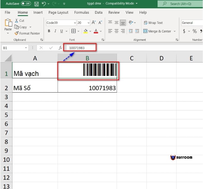Open Customize Quick Access Toolbar menu
Image resolution: width=203 pixels, height=189 pixels.
point(64,4)
